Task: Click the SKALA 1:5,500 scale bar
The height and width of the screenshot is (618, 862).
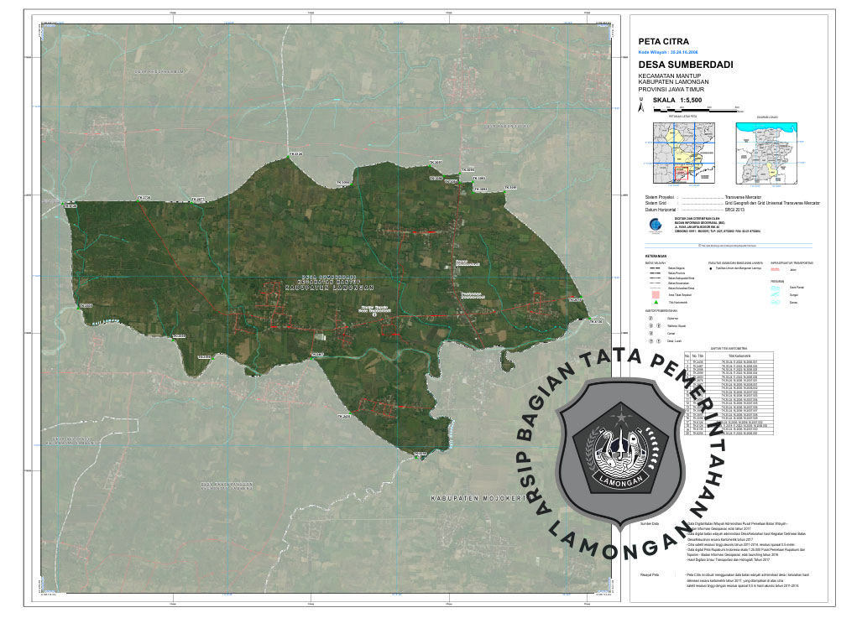Action: [x=690, y=108]
